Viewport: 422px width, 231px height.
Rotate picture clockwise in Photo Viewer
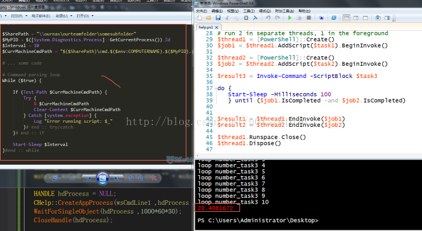[x=141, y=178]
